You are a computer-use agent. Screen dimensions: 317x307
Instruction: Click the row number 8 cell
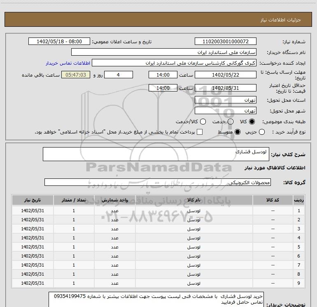point(299,274)
